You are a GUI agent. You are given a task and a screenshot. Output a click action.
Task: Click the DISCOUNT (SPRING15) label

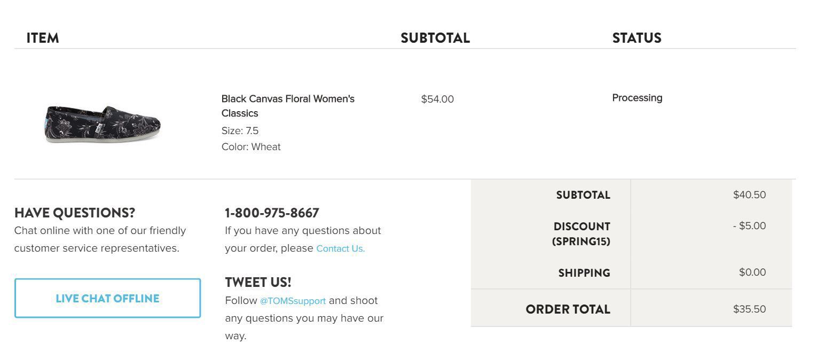tap(581, 233)
